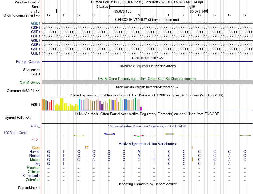Screen dimensions: 253x194
Task: Open the RefSeq Curated track label
Action: [28, 61]
